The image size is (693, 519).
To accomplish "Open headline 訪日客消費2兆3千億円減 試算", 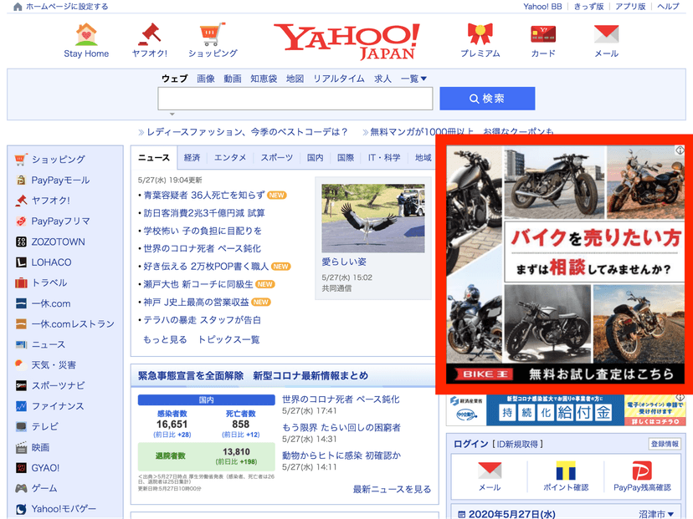I will (x=204, y=213).
